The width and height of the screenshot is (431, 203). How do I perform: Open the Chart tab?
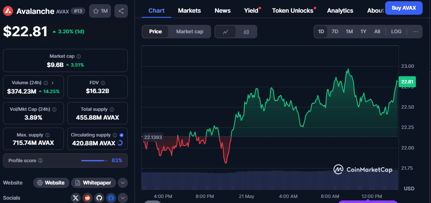click(156, 11)
